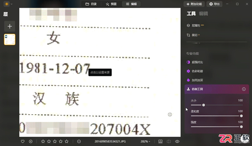Rate the photo two stars

(x=49, y=141)
